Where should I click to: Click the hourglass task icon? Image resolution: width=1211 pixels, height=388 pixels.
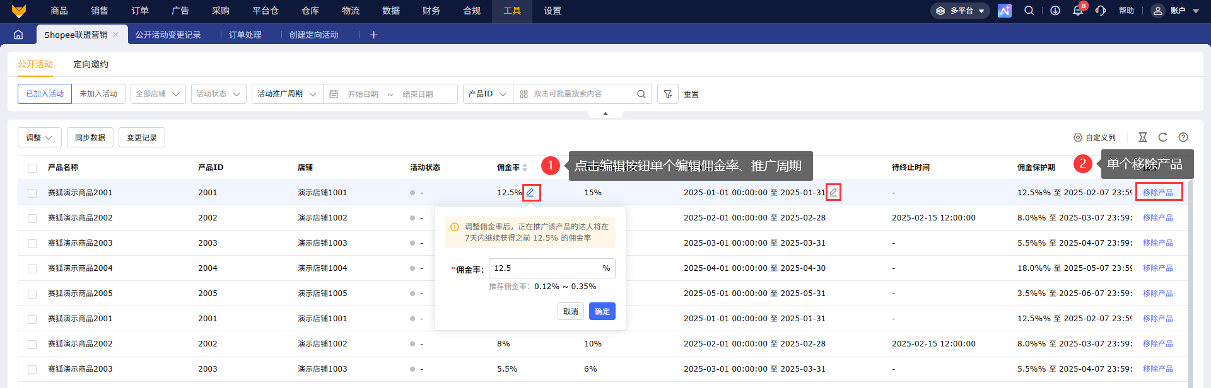click(1143, 137)
